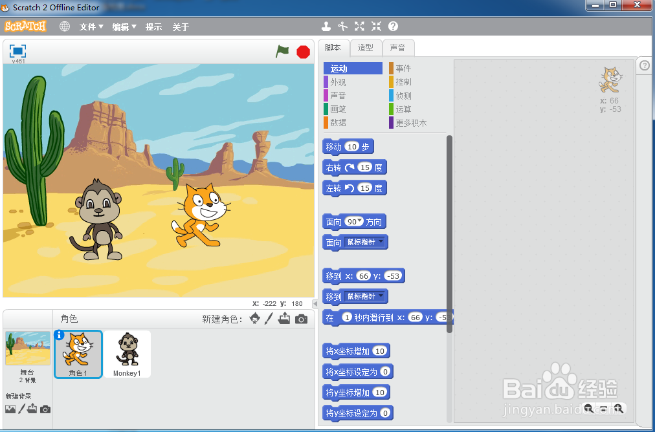
Task: Toggle full screen presentation mode icon
Action: [x=17, y=51]
